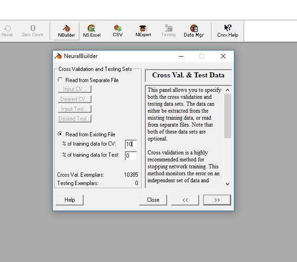Click the Close button in NeuralBuilder
Screen dimensions: 297x262
pyautogui.click(x=153, y=200)
